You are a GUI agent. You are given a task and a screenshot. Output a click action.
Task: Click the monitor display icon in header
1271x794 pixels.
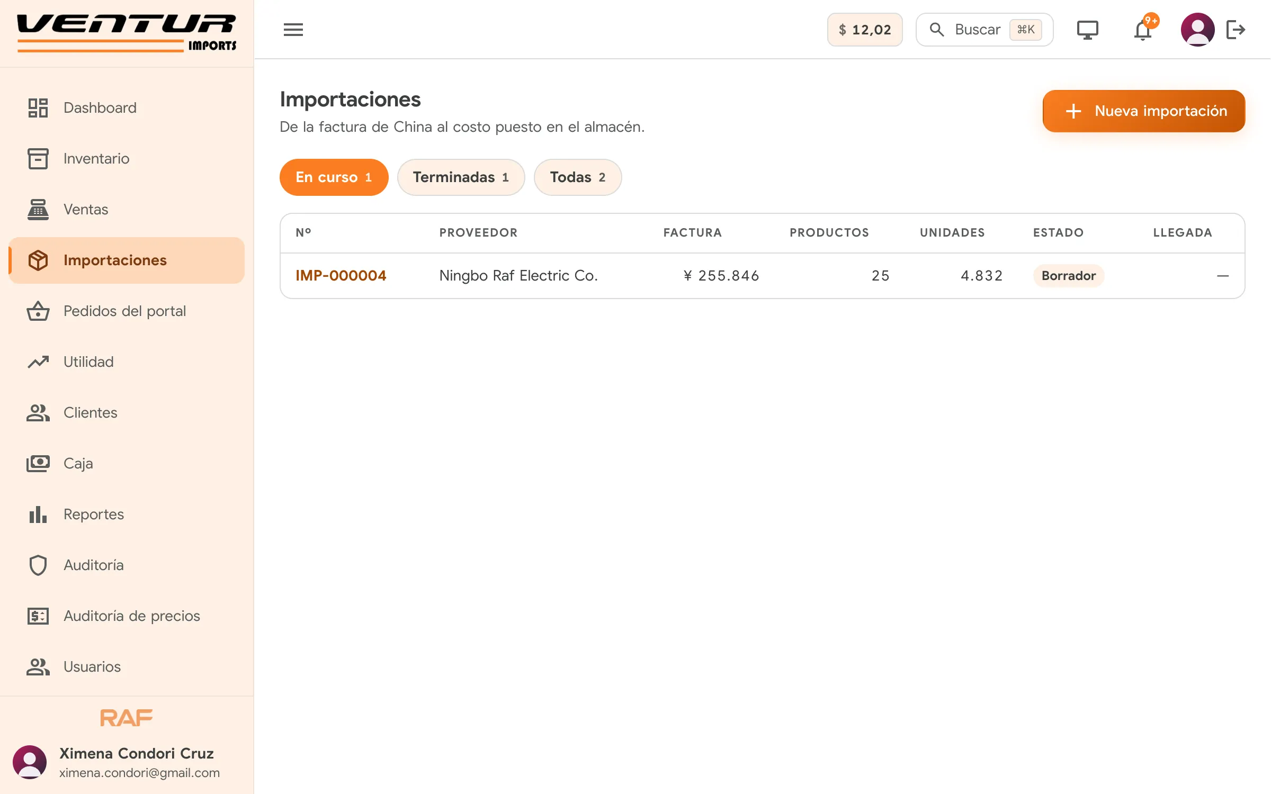(x=1087, y=30)
